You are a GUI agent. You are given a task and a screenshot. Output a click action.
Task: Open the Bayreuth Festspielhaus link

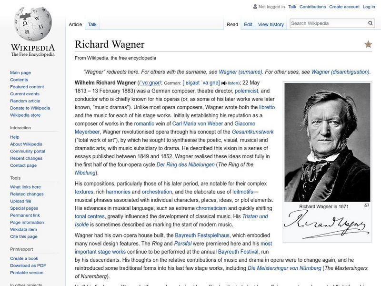202,235
